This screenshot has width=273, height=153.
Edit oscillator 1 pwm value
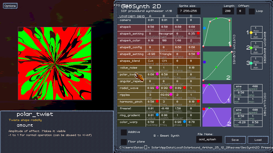(x=241, y=94)
